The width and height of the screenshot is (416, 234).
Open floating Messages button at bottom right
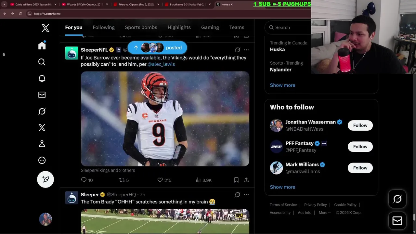[397, 221]
